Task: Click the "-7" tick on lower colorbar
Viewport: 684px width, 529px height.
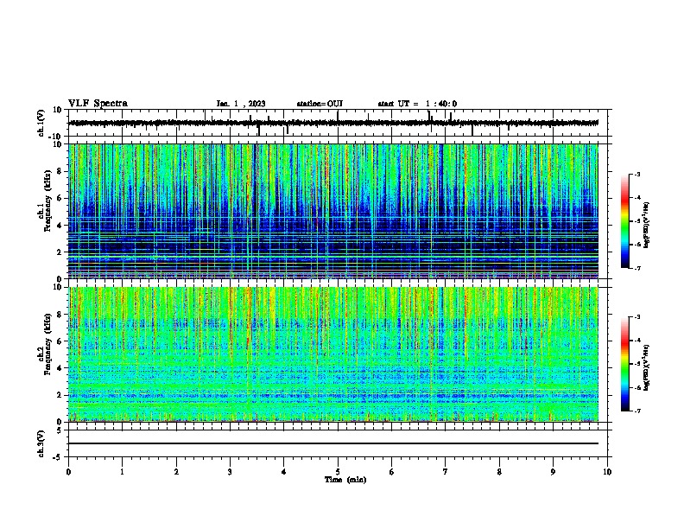Action: (636, 411)
